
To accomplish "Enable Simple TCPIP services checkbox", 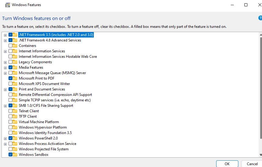I will [10, 100].
